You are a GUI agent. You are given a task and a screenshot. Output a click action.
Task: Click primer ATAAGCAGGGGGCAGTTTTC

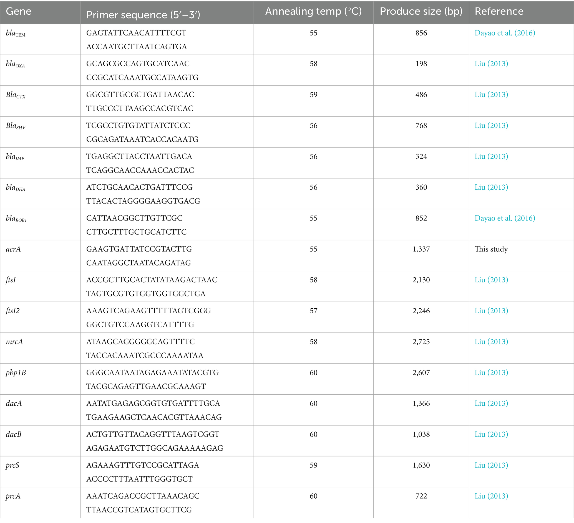click(141, 342)
